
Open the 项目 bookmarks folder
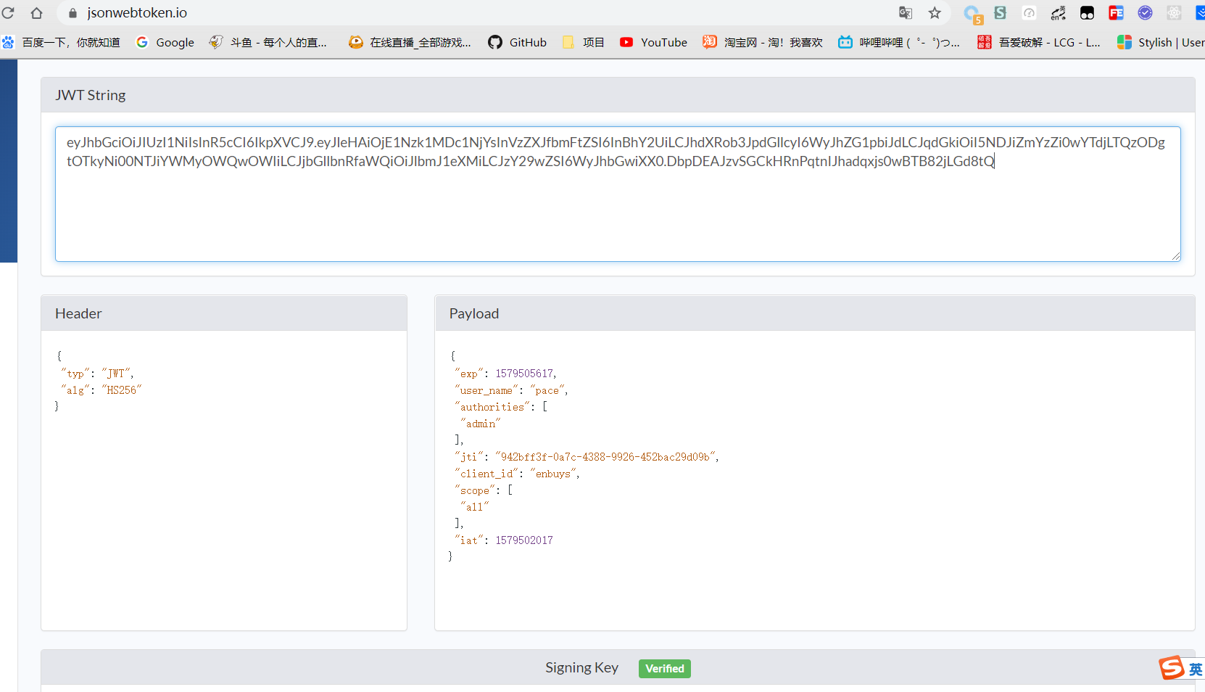click(x=584, y=42)
